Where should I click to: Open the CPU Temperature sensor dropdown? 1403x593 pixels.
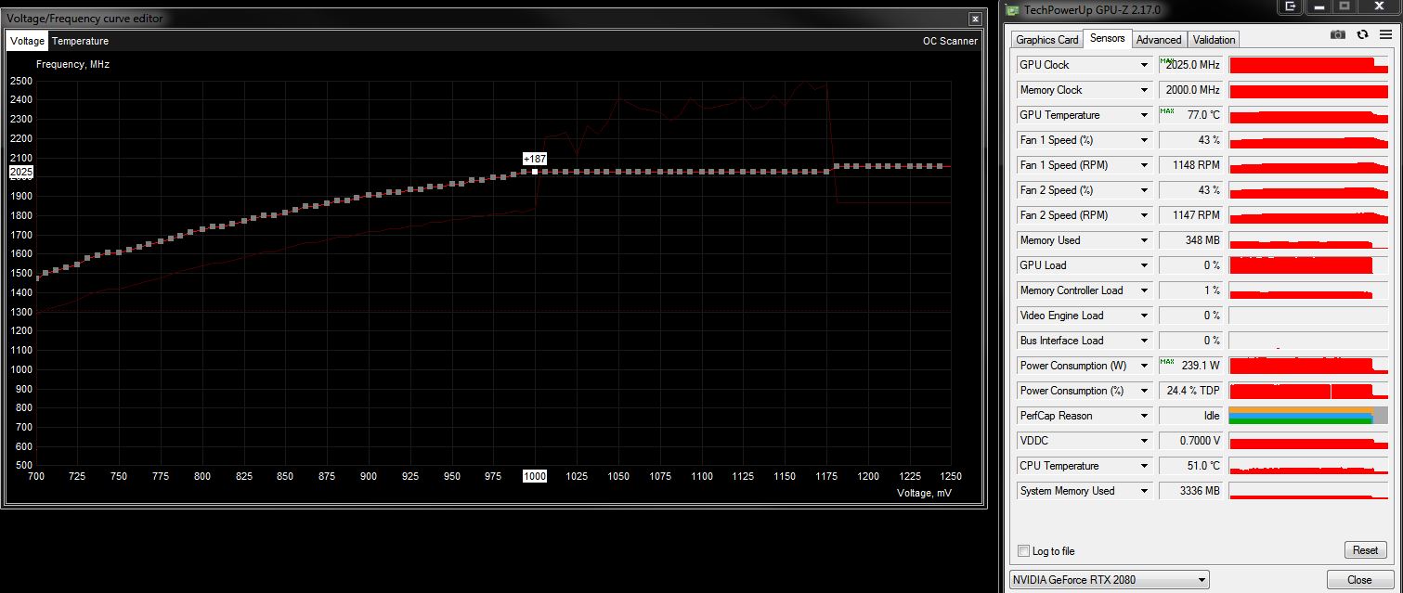coord(1145,466)
